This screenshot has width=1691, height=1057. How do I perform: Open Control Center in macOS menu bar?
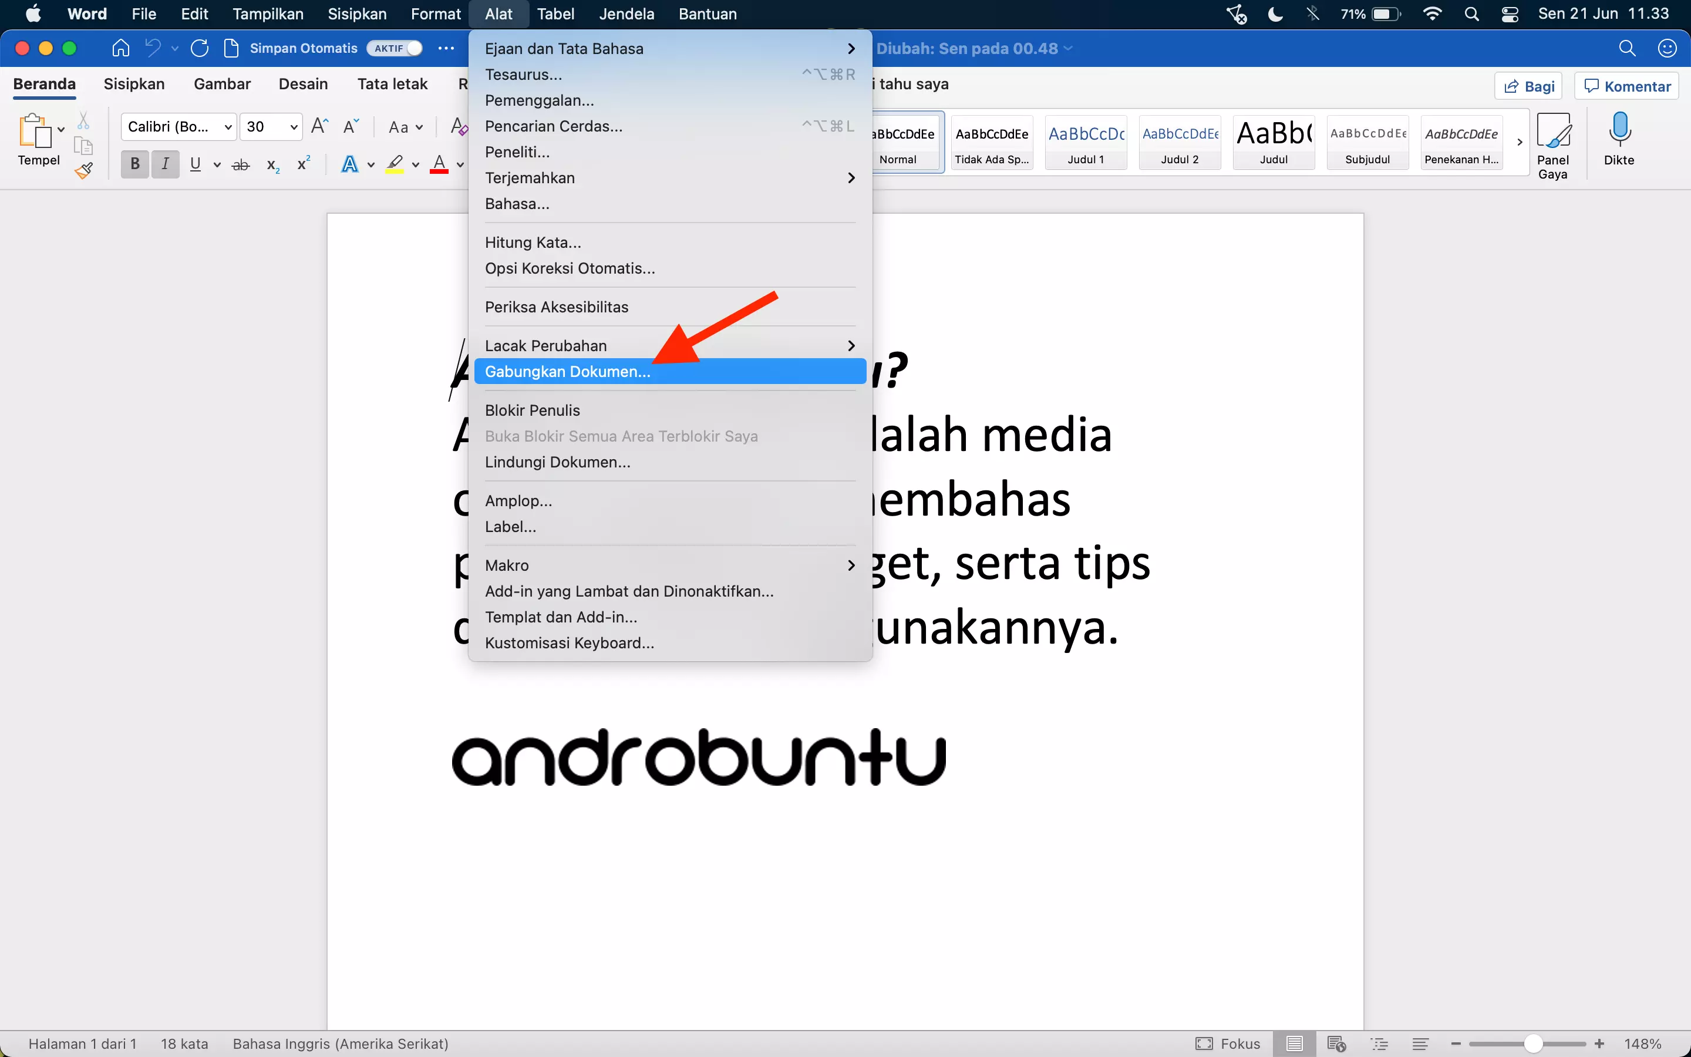pos(1510,14)
